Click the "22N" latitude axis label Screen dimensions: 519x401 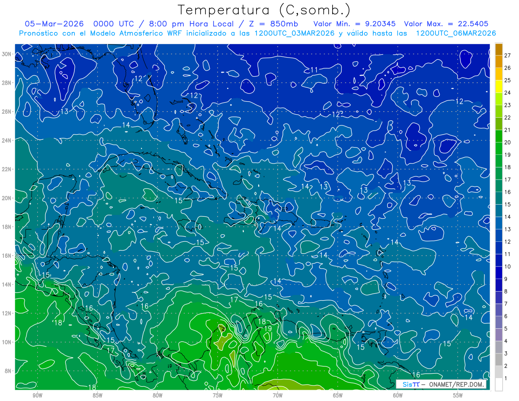[x=7, y=169]
